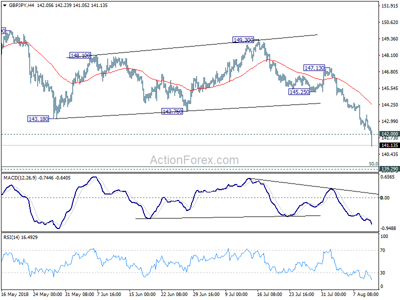The height and width of the screenshot is (300, 400).
Task: Click the RSI(14) 16.4929 indicator label
Action: tap(20, 237)
